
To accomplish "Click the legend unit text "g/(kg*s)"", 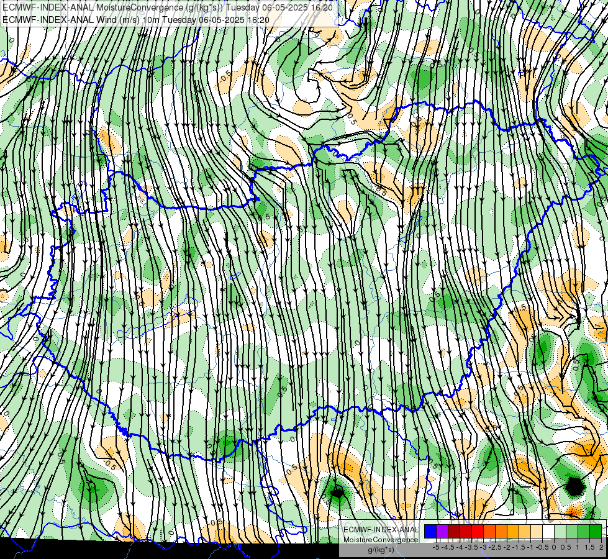I will pyautogui.click(x=381, y=550).
